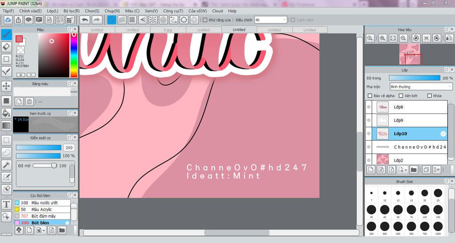Enable the Xén bớt checkbox

tap(401, 96)
